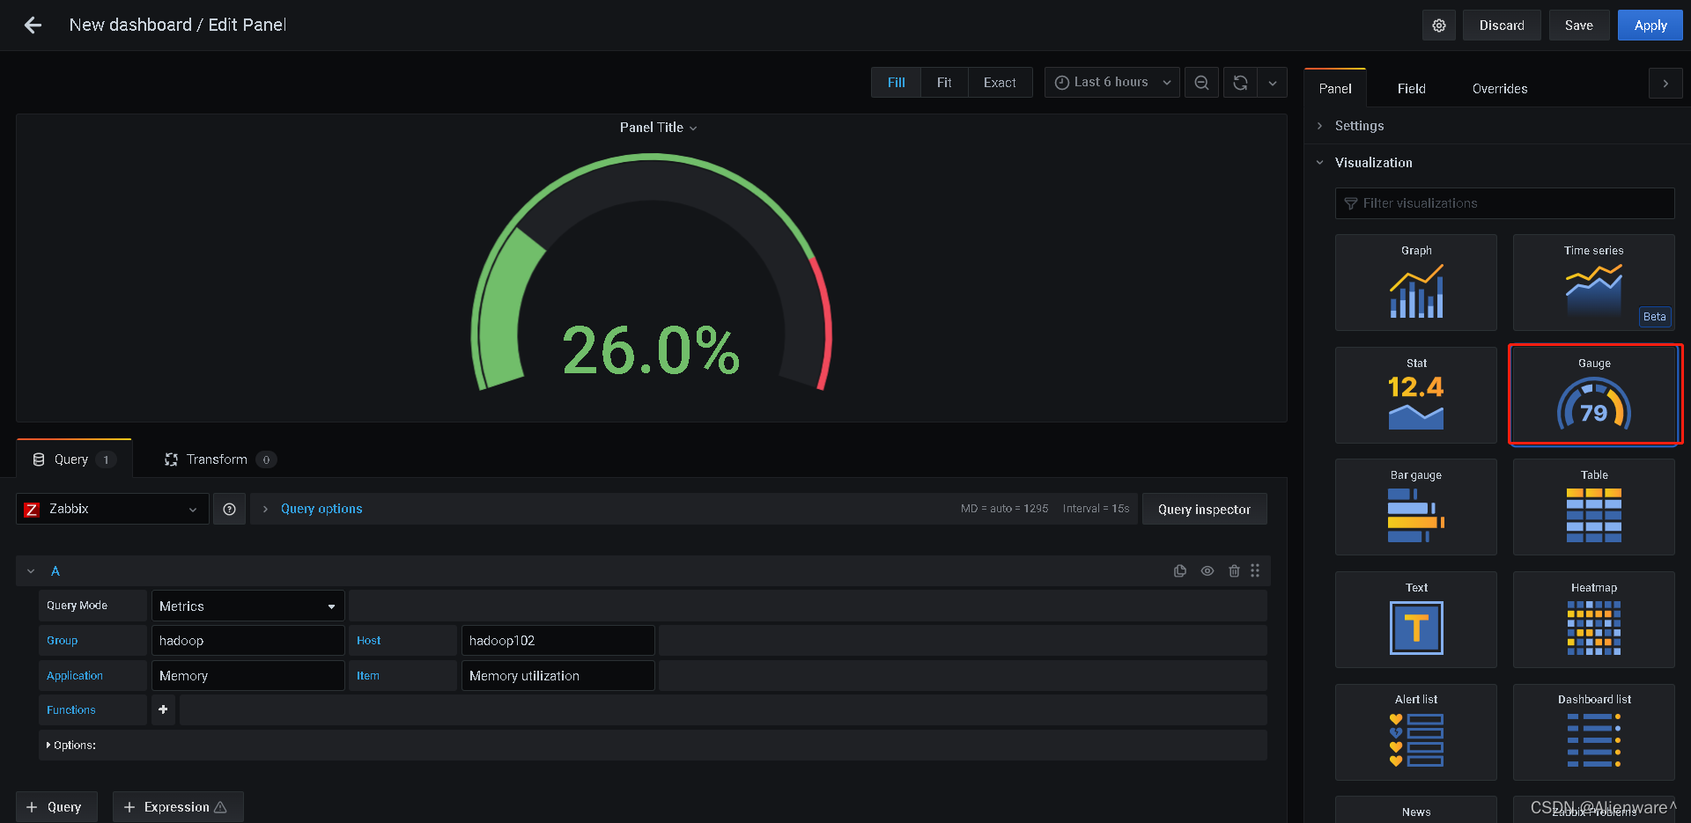This screenshot has width=1691, height=823.
Task: Click the Functions label link
Action: [x=71, y=710]
